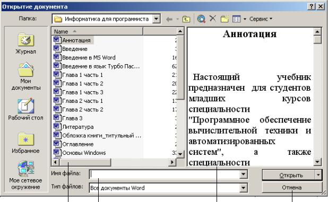Screen dimensions: 328x202
Task: Click the Word icon beside Глава 2 часть 2
Action: (57, 109)
